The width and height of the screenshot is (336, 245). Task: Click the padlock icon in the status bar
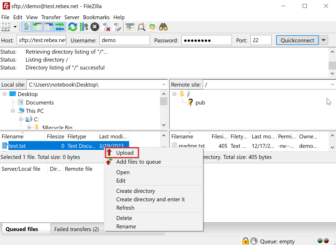[246, 241]
